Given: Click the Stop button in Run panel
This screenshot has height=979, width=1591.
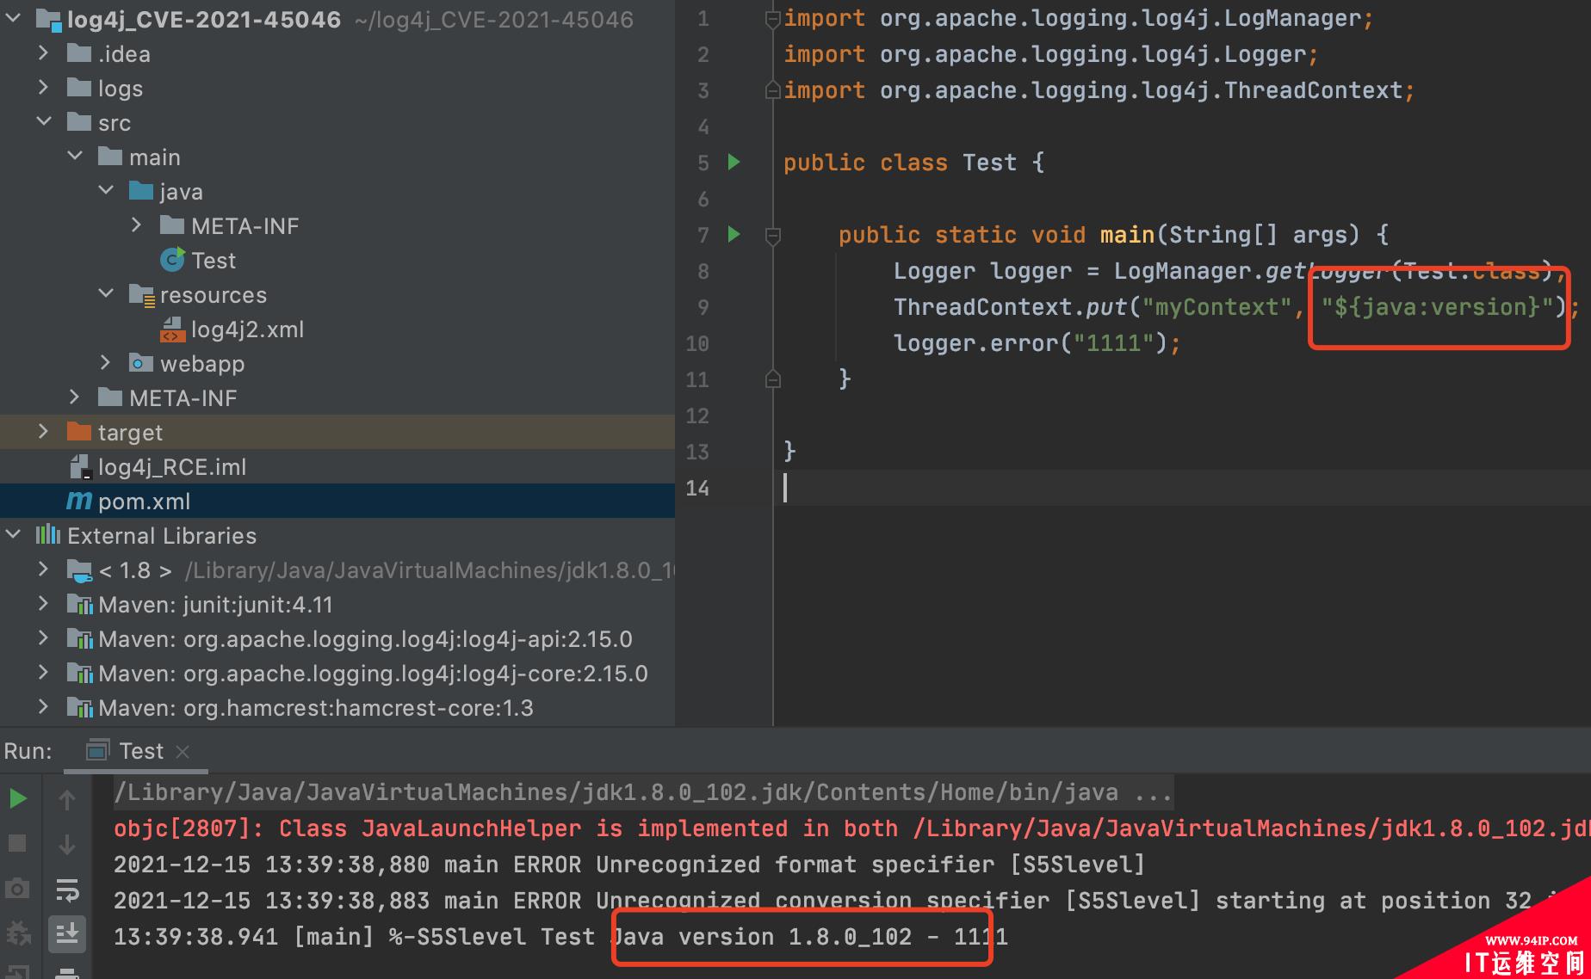Looking at the screenshot, I should (17, 843).
